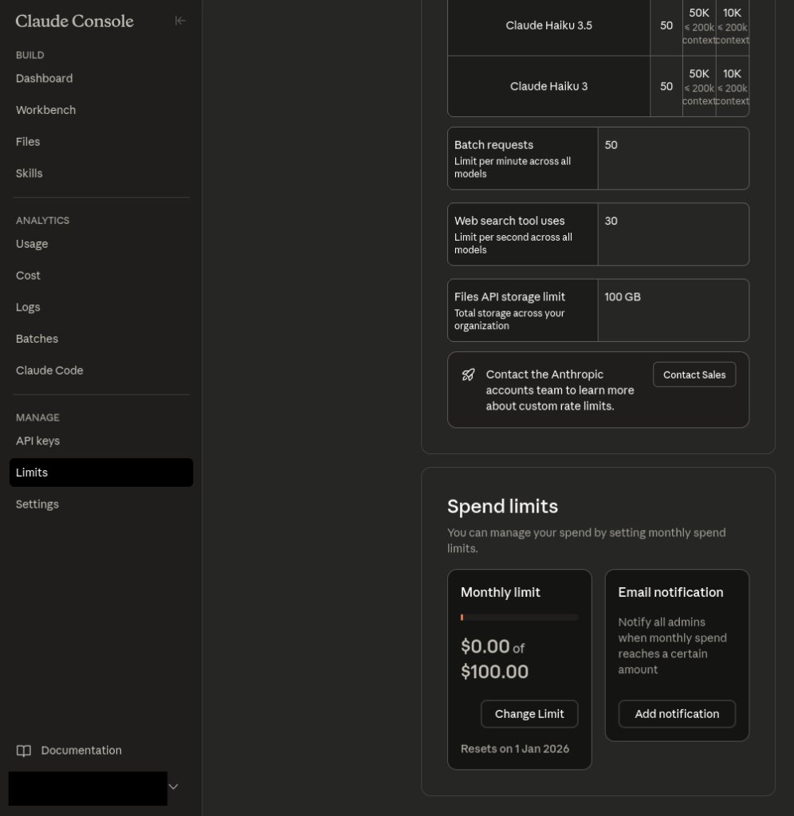View Usage analytics

coord(32,244)
